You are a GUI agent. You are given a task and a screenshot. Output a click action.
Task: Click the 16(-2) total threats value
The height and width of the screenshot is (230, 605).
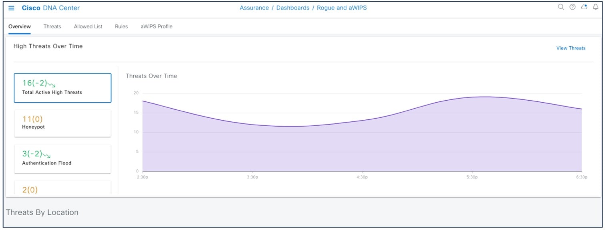pos(34,83)
